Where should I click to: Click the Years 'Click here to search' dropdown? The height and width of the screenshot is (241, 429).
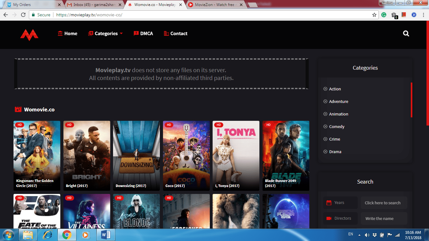tap(384, 203)
